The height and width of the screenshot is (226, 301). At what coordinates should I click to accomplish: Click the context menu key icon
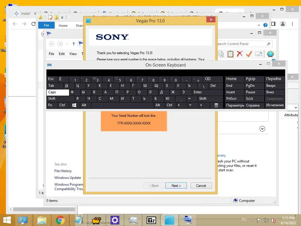pos(216,105)
